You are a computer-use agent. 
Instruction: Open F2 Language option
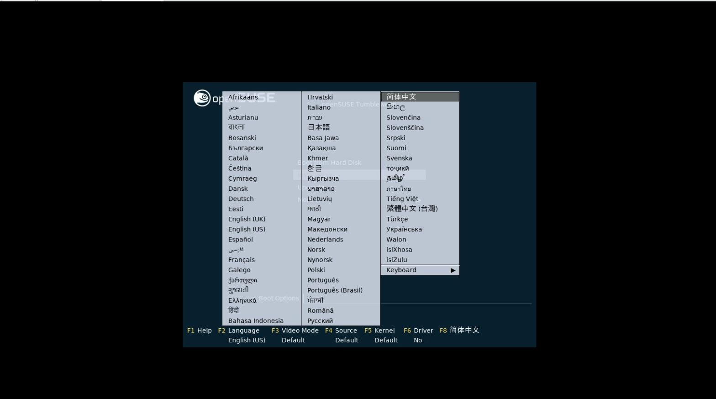(x=239, y=331)
